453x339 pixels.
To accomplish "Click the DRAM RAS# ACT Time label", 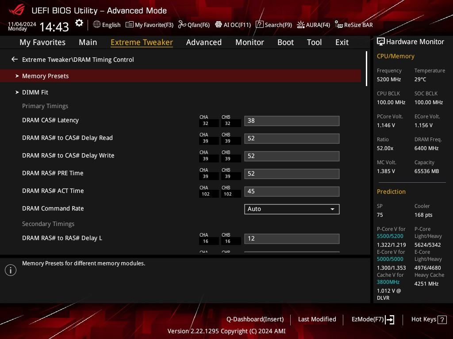I will (x=53, y=191).
